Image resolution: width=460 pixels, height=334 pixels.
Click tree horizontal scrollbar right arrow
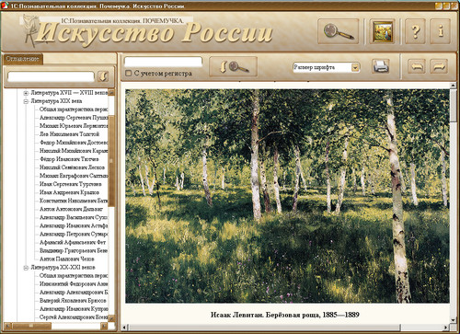click(104, 326)
